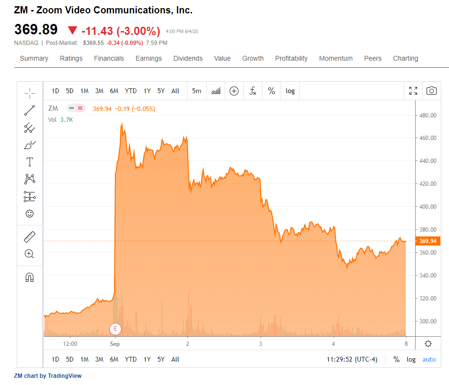
Task: Open the Growth tab
Action: (x=253, y=58)
